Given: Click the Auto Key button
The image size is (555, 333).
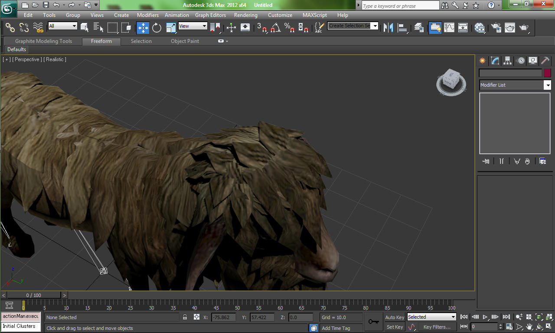Looking at the screenshot, I should [x=395, y=317].
